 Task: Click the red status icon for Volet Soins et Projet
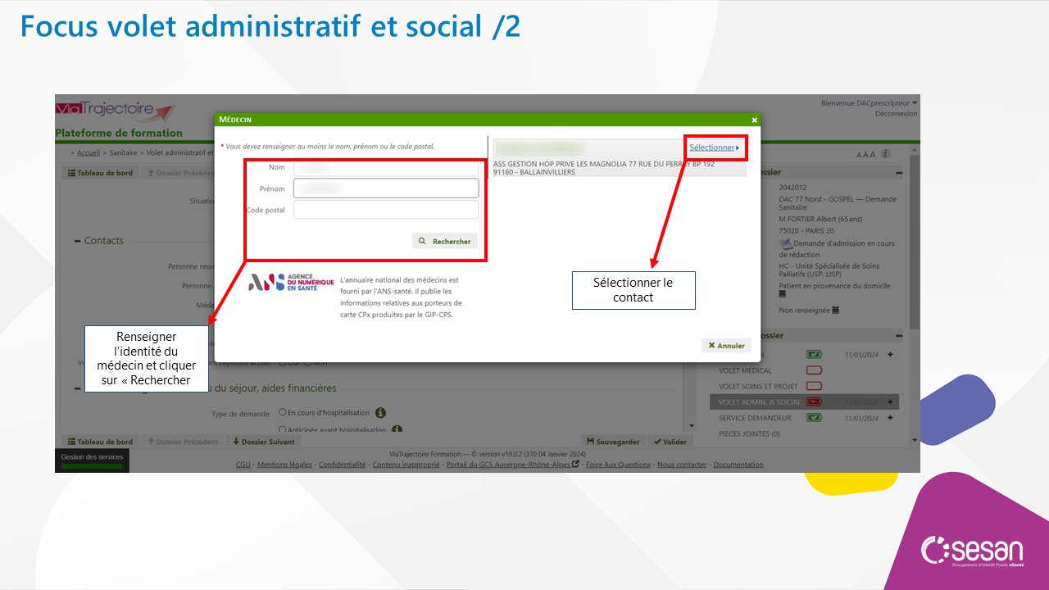tap(814, 386)
